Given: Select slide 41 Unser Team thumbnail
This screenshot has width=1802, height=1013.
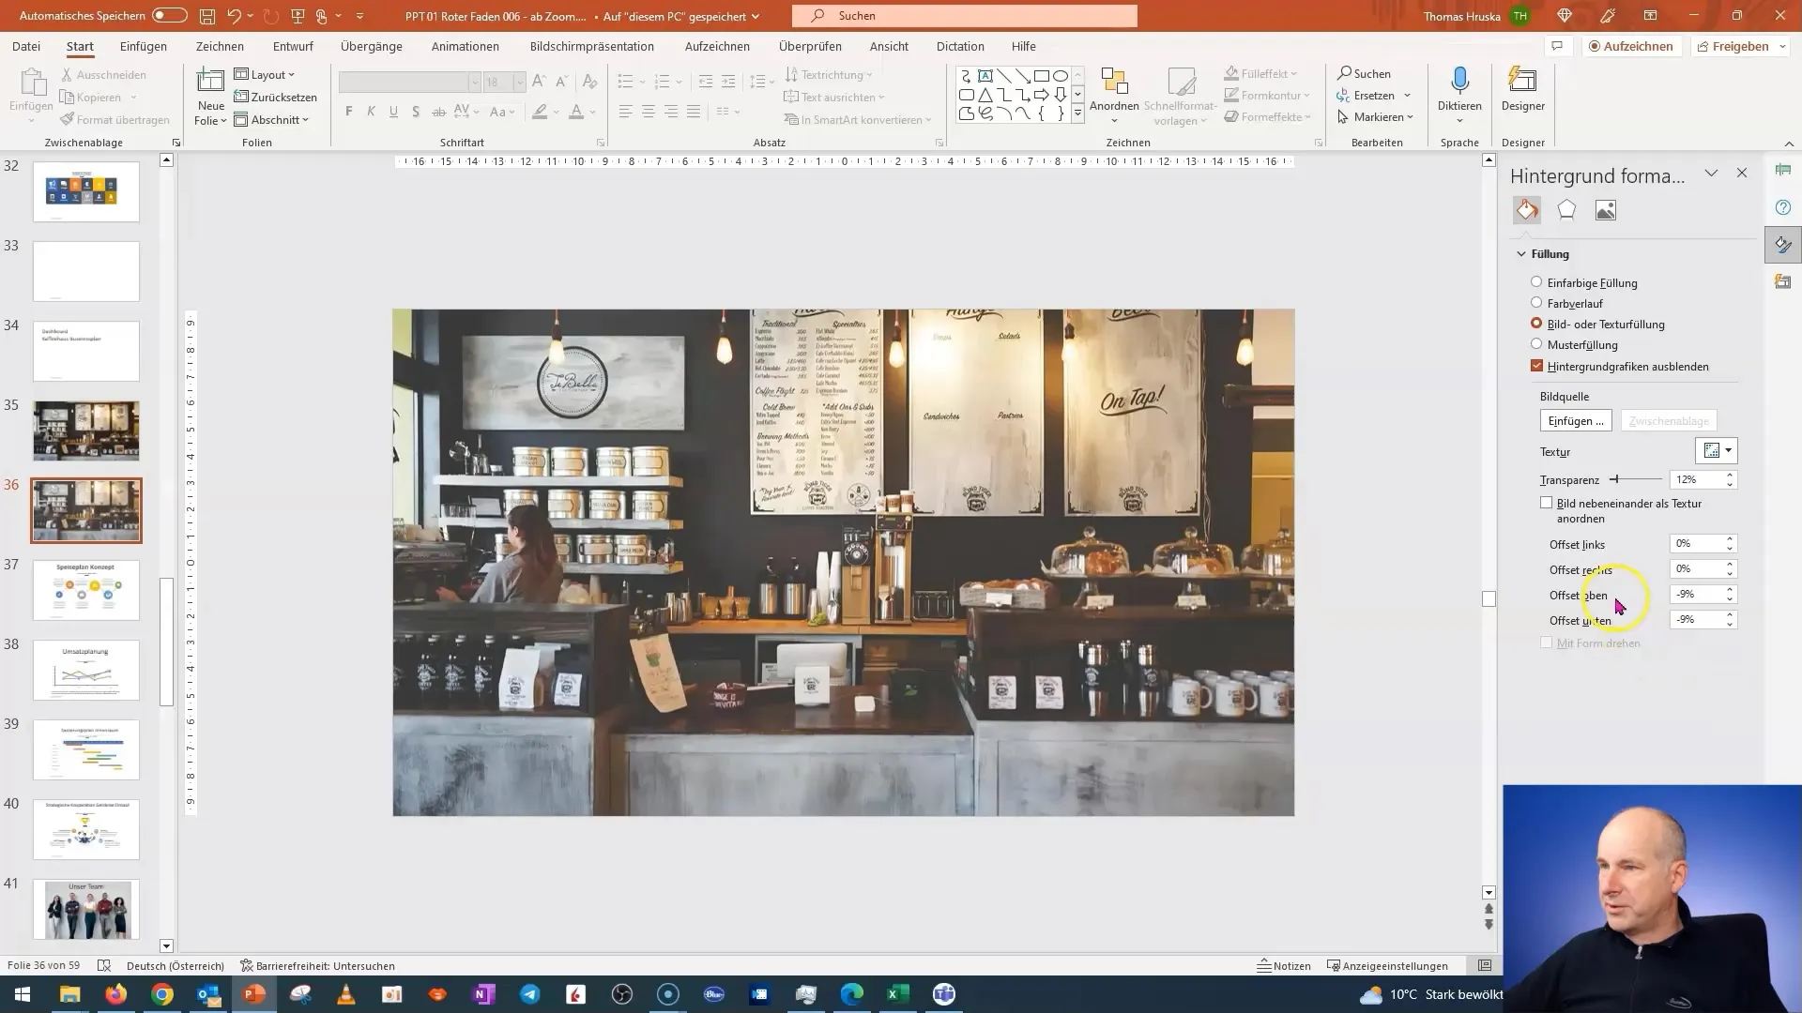Looking at the screenshot, I should pyautogui.click(x=86, y=909).
